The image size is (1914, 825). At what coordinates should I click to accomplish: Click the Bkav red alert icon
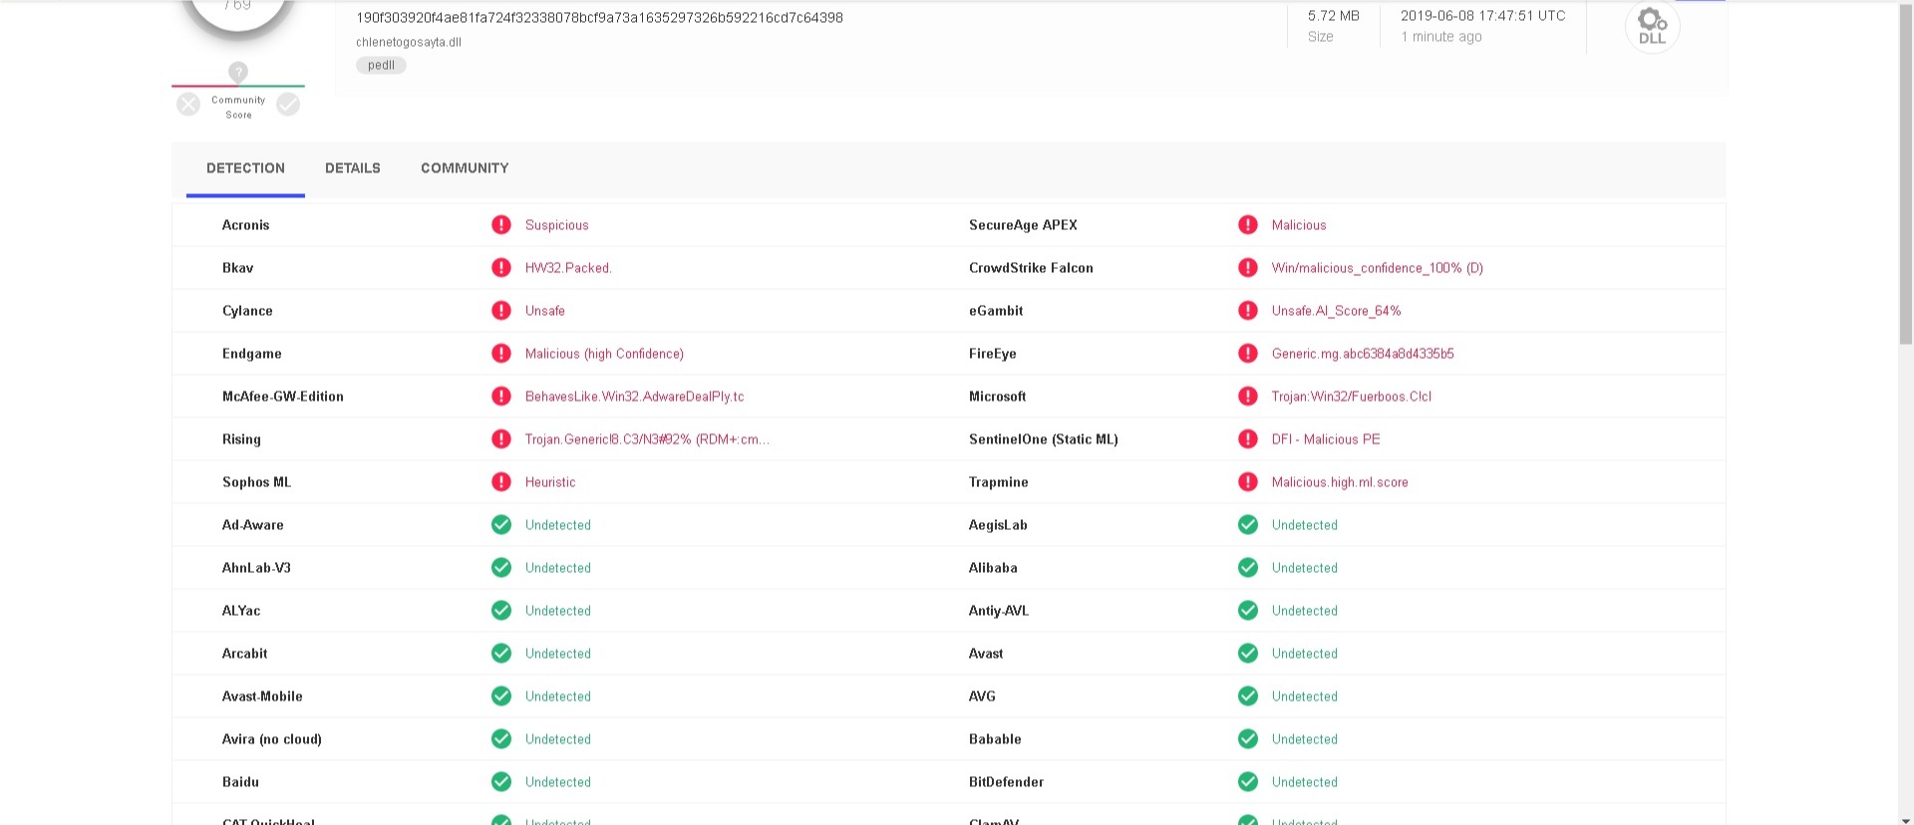coord(501,268)
